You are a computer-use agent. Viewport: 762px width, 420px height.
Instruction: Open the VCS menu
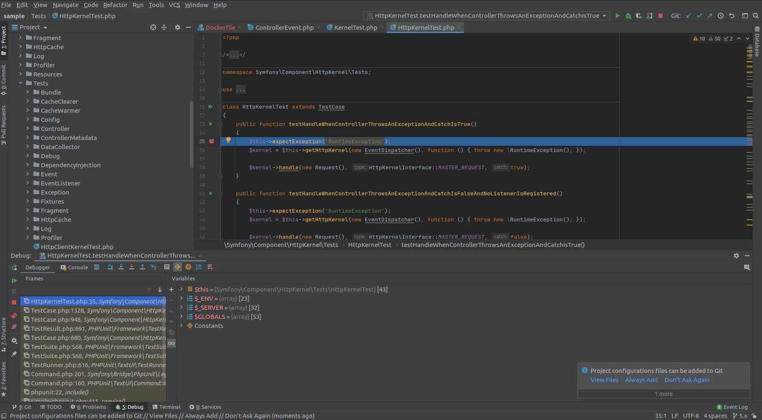pyautogui.click(x=174, y=5)
